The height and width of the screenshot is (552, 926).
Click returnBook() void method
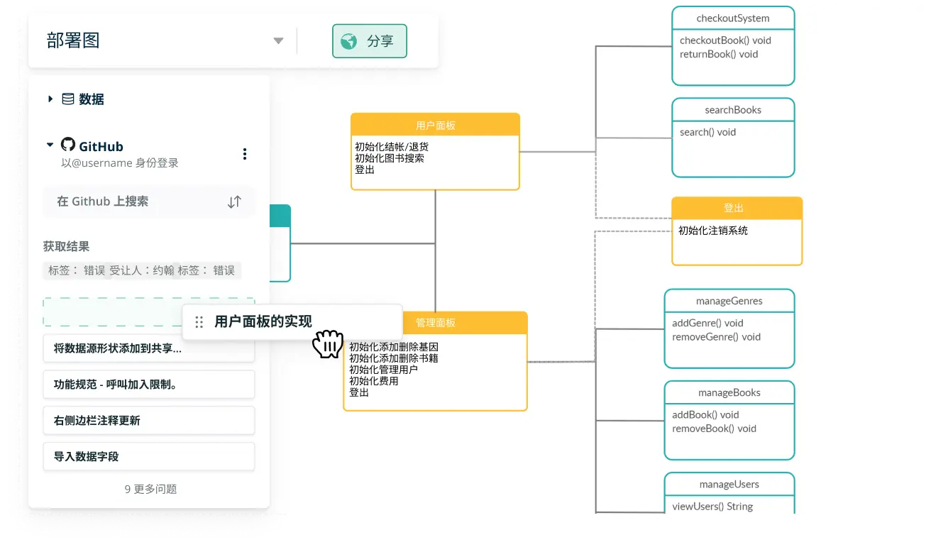(x=719, y=54)
